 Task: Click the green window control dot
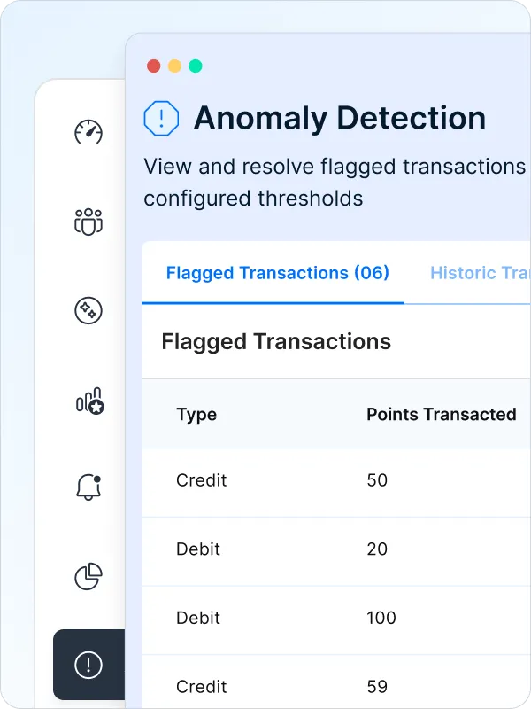(196, 65)
